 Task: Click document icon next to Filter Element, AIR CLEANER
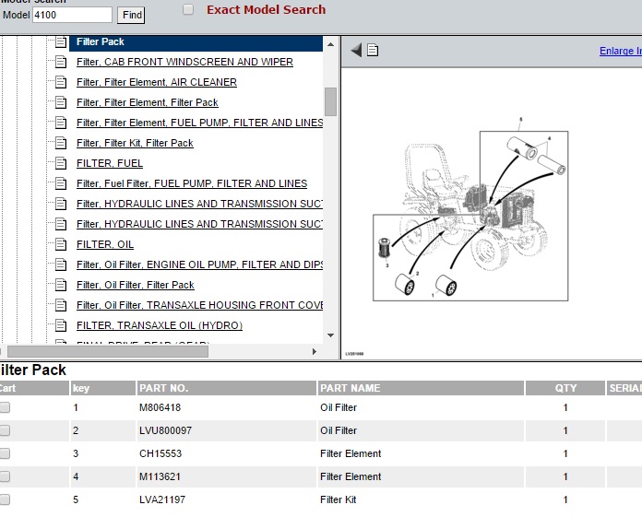61,82
